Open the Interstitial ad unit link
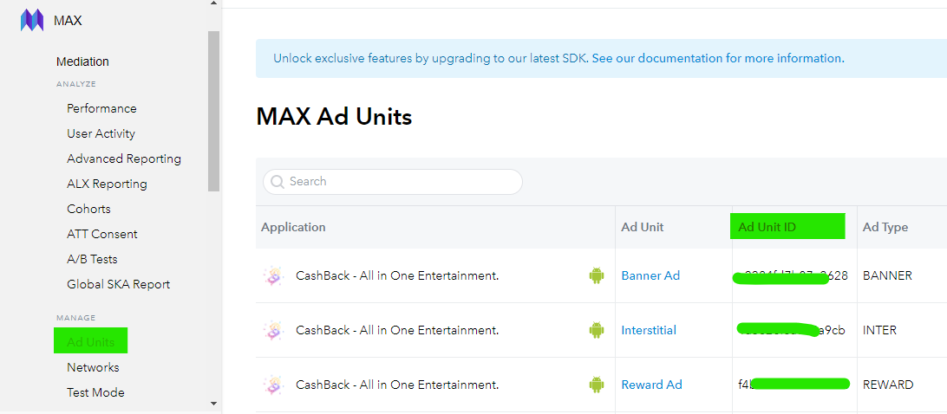This screenshot has height=414, width=947. pos(649,330)
